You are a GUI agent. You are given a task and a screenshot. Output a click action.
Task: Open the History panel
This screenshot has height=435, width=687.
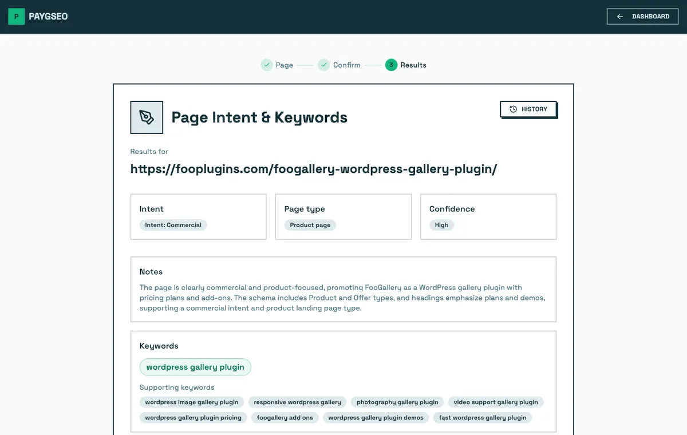[528, 109]
